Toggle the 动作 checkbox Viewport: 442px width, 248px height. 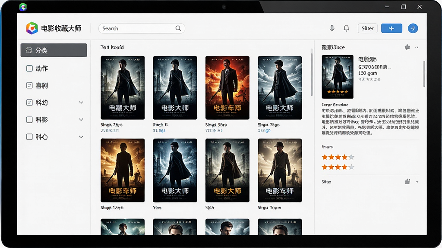coord(29,68)
